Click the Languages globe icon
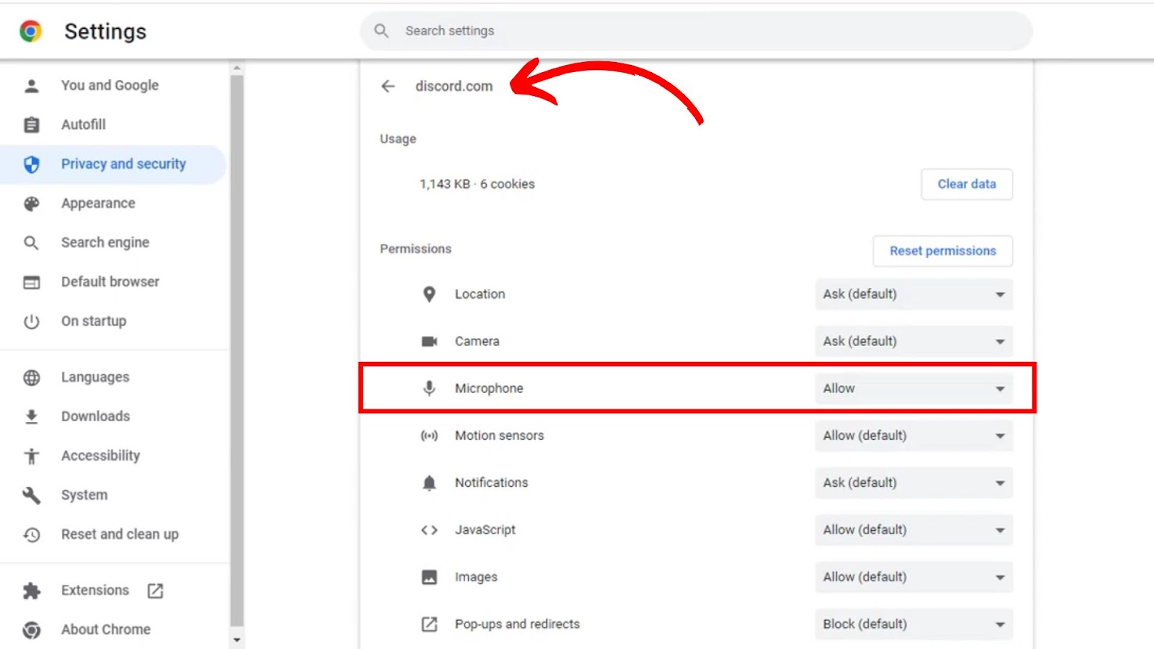Screen dimensions: 1154x649 tap(32, 378)
